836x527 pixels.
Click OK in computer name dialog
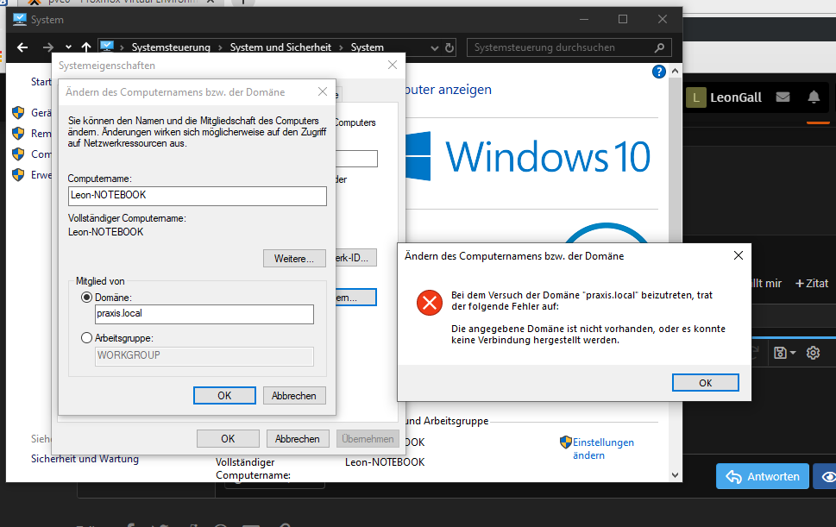coord(224,396)
